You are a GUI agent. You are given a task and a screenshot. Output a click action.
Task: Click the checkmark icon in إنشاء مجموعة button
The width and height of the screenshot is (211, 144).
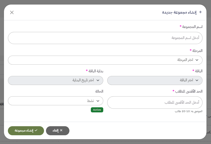[36, 130]
